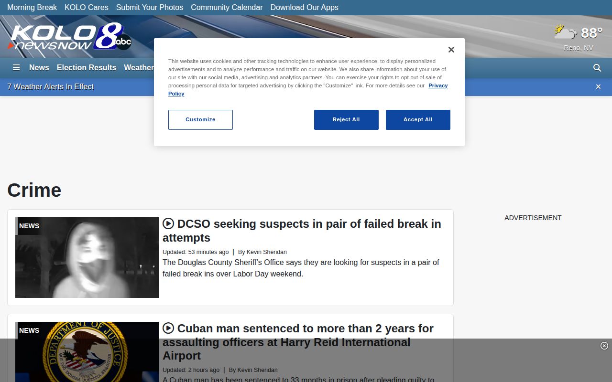Click play icon on DCSO headline
612x382 pixels.
click(x=168, y=223)
